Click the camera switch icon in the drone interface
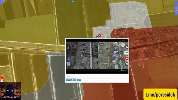178x100 pixels. (x=127, y=47)
